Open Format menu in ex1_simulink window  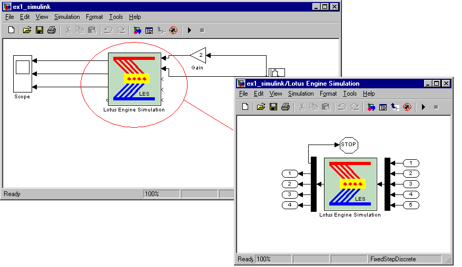(x=94, y=17)
